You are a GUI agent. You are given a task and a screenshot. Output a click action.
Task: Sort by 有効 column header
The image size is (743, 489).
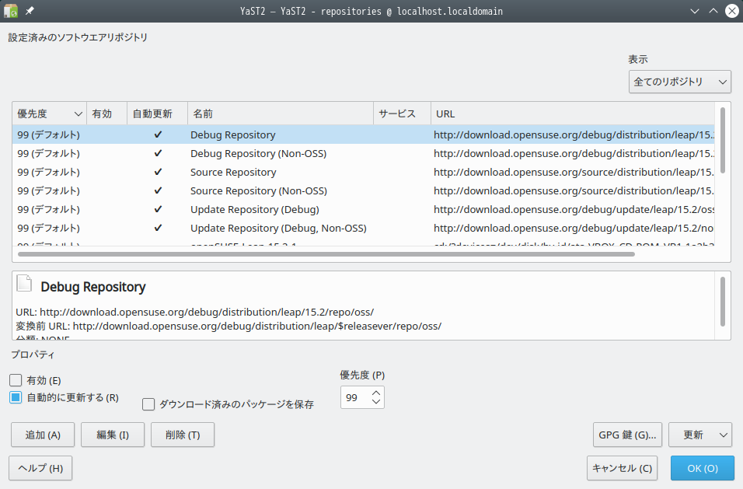(x=106, y=114)
